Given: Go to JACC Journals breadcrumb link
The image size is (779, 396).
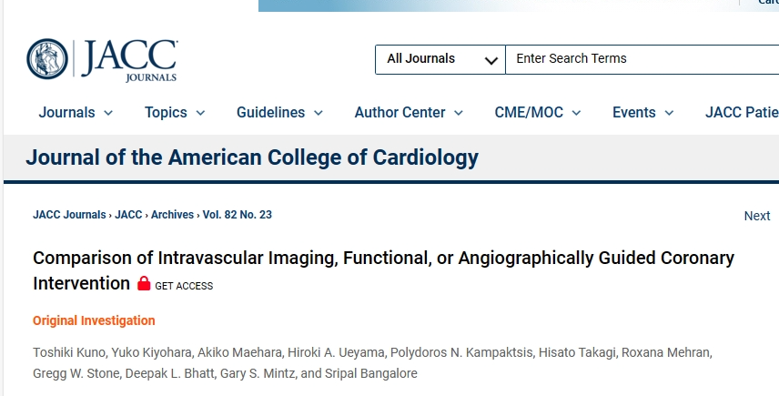Looking at the screenshot, I should click(69, 215).
